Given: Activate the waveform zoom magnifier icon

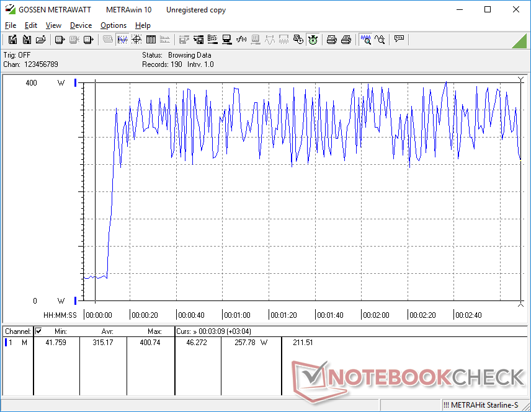Looking at the screenshot, I should (x=365, y=40).
